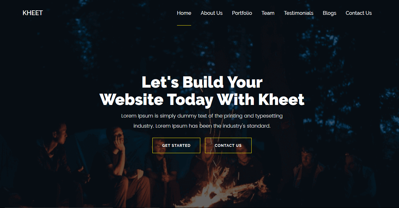Screen dimensions: 399x208
Task: Click the yellow underline beneath Home
Action: tap(184, 25)
